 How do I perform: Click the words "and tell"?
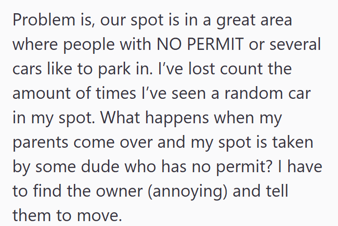coord(260,191)
